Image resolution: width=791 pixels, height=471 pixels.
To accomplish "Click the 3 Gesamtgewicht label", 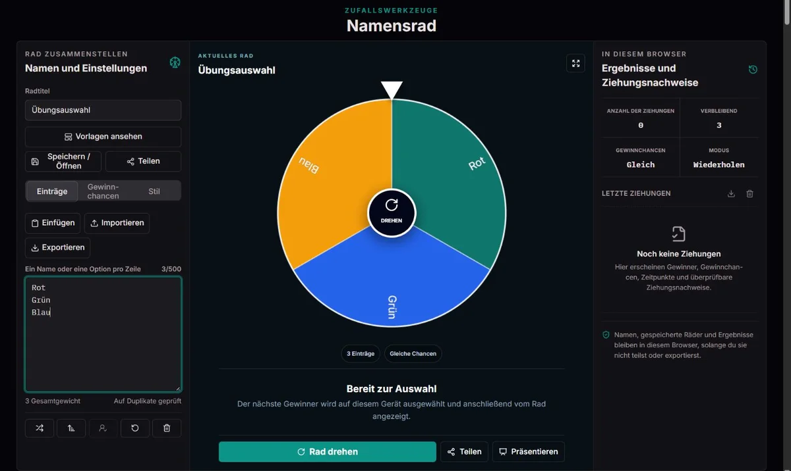I will pos(52,401).
